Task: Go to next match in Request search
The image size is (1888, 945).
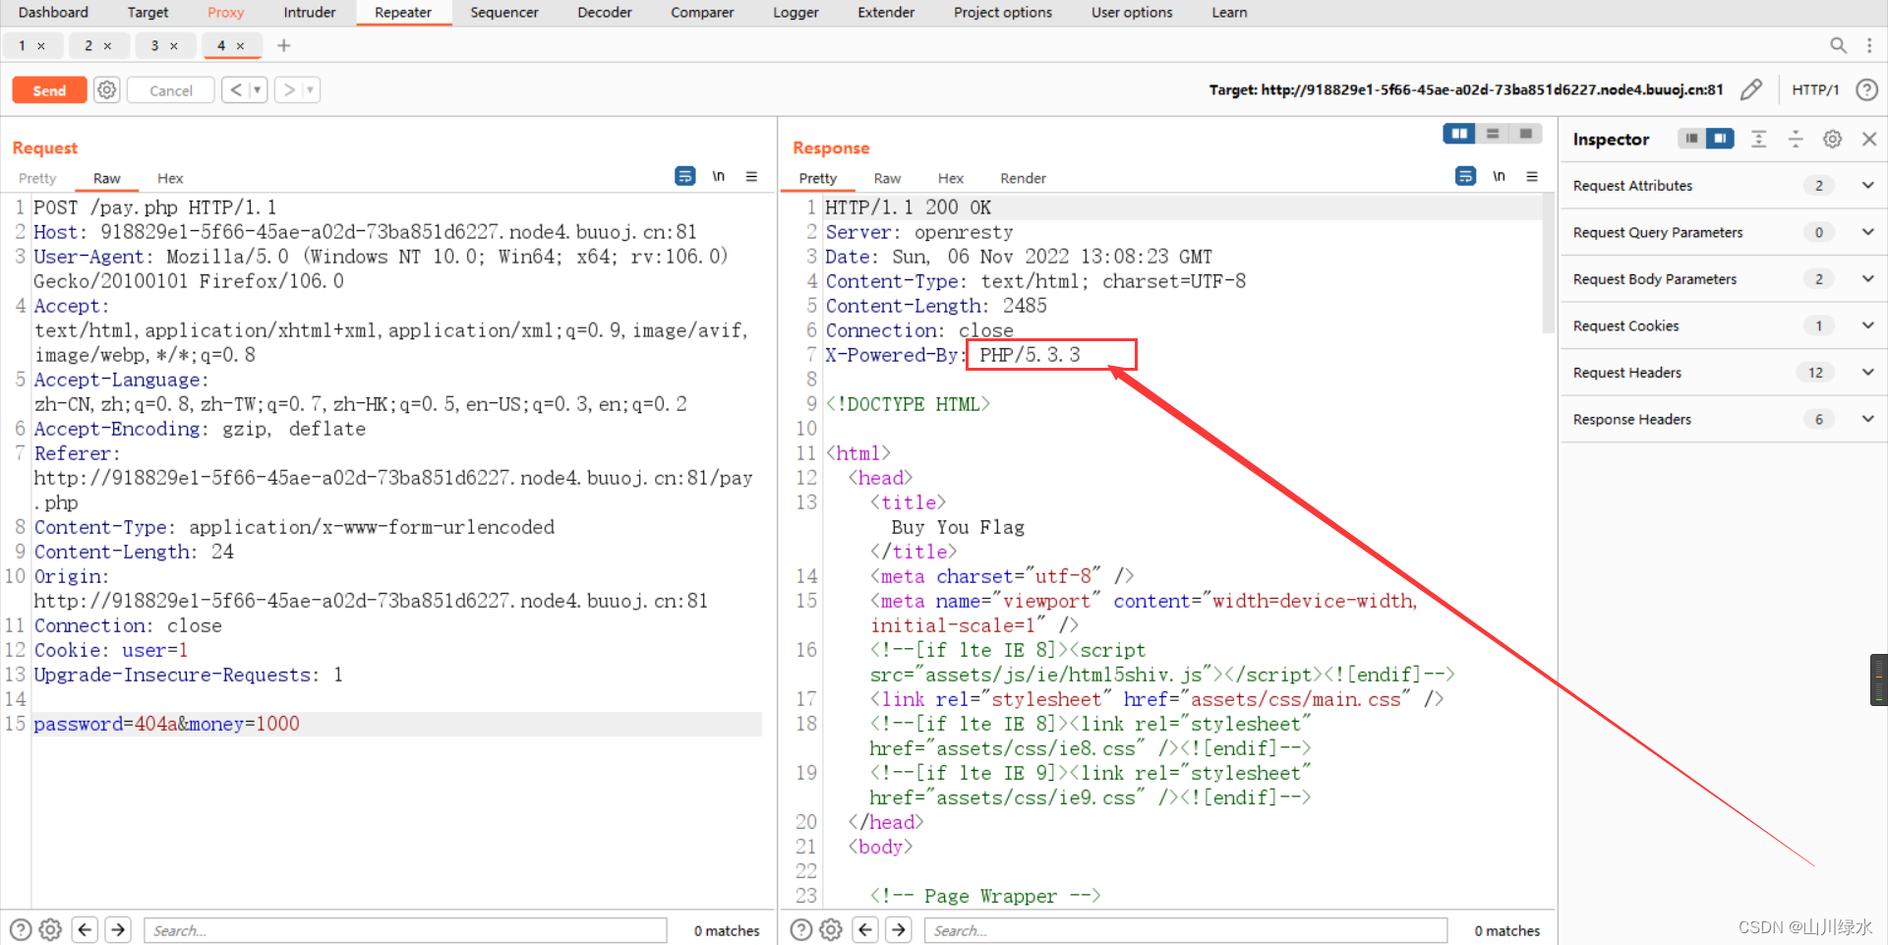Action: [118, 930]
